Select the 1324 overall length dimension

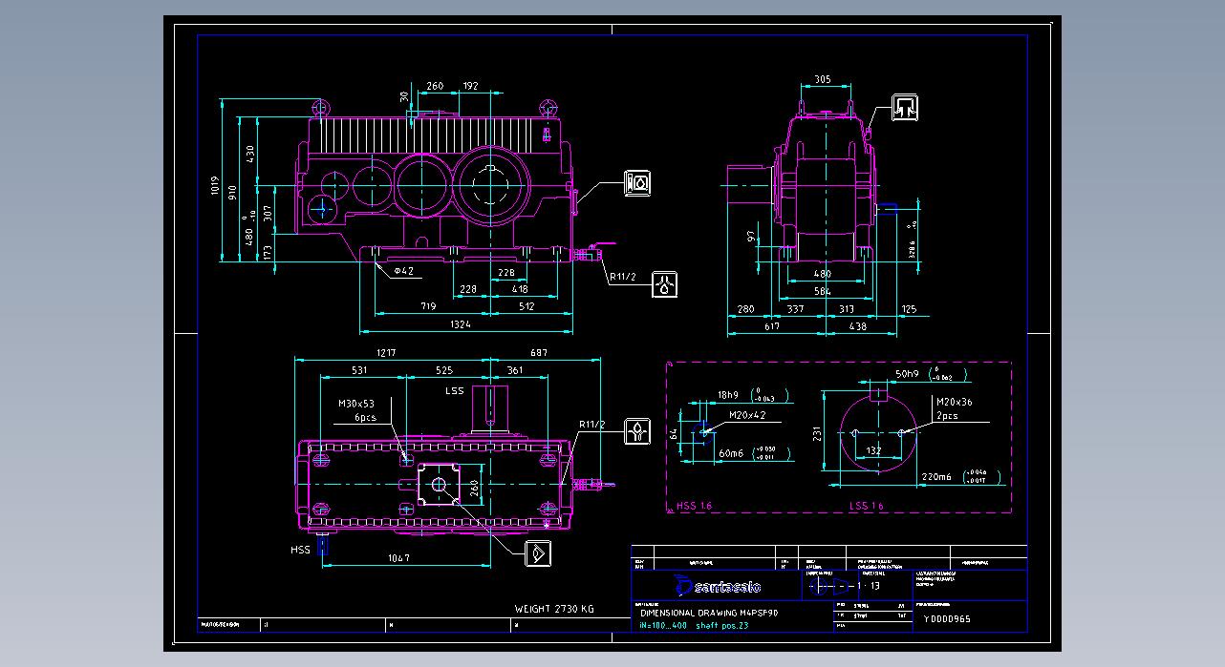[460, 325]
